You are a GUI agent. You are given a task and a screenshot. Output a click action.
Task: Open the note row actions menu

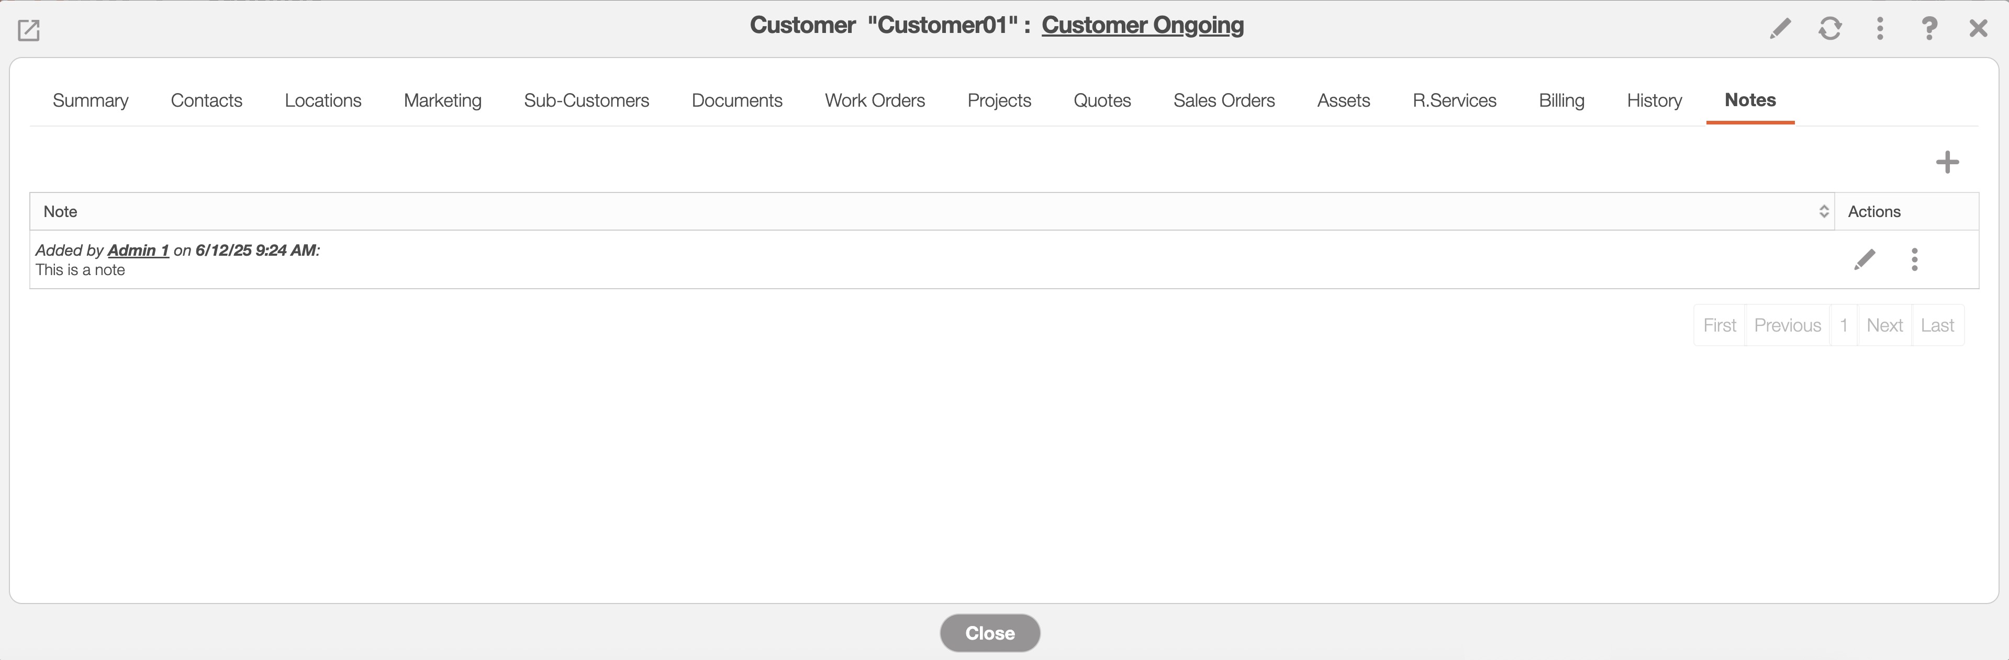tap(1914, 259)
